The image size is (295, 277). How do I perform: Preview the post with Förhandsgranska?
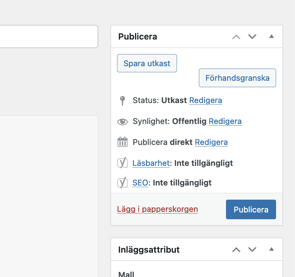click(237, 78)
